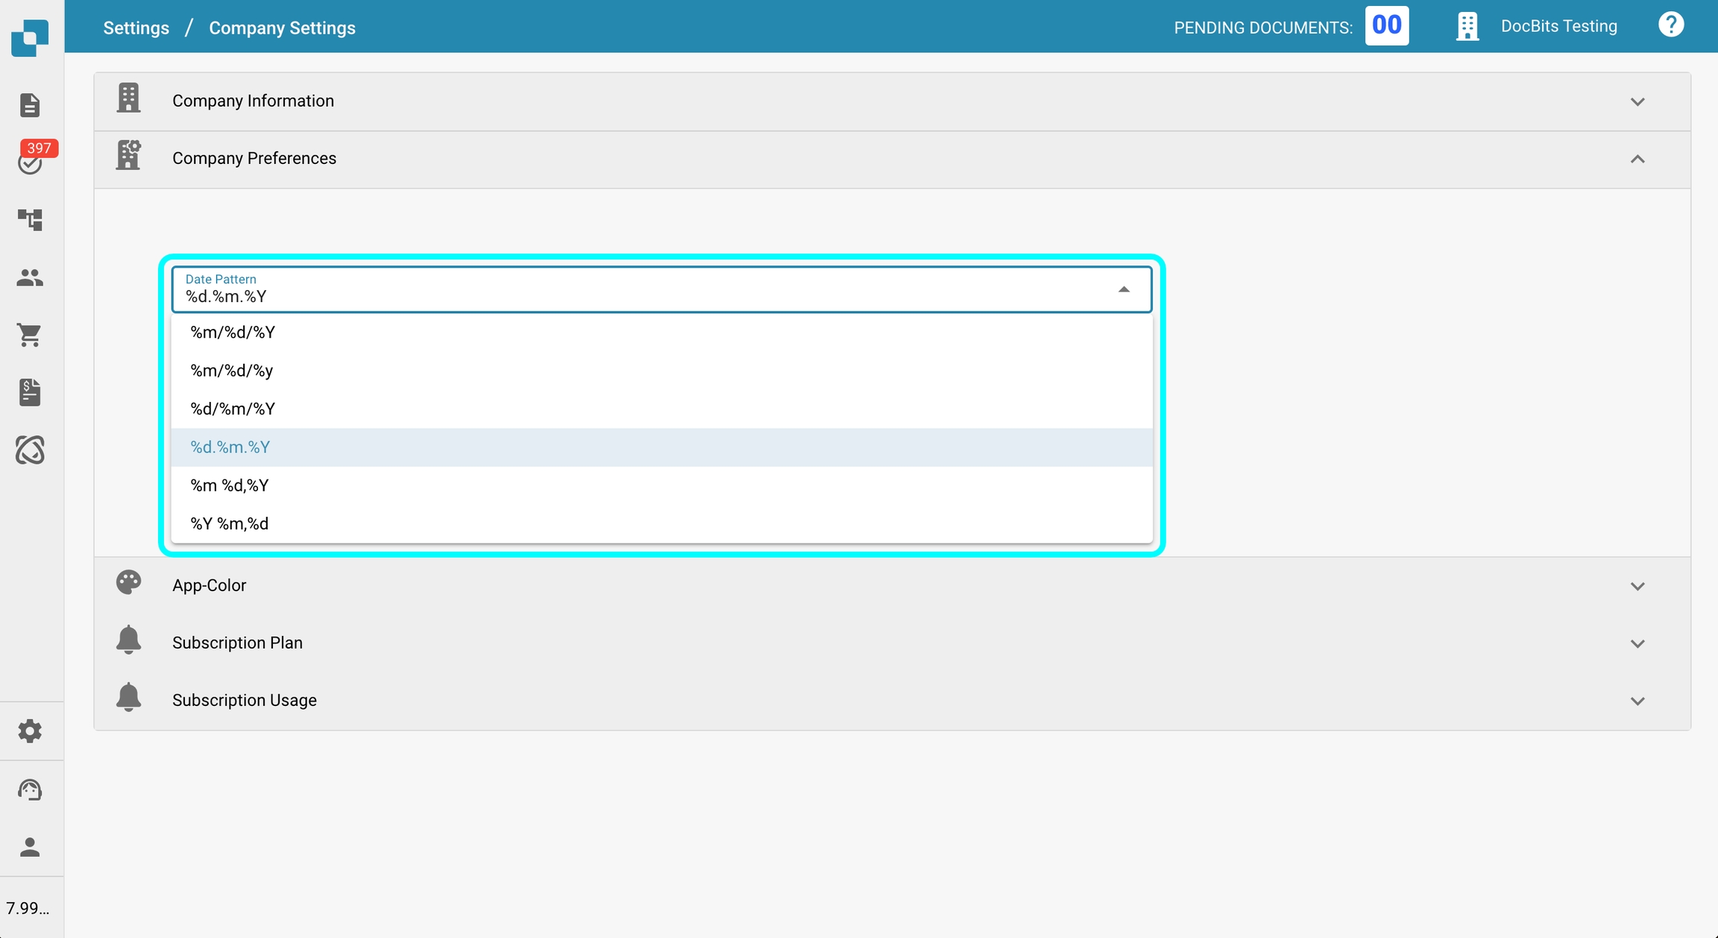Screen dimensions: 1718x938
Task: Collapse the Company Preferences section
Action: pos(1637,159)
